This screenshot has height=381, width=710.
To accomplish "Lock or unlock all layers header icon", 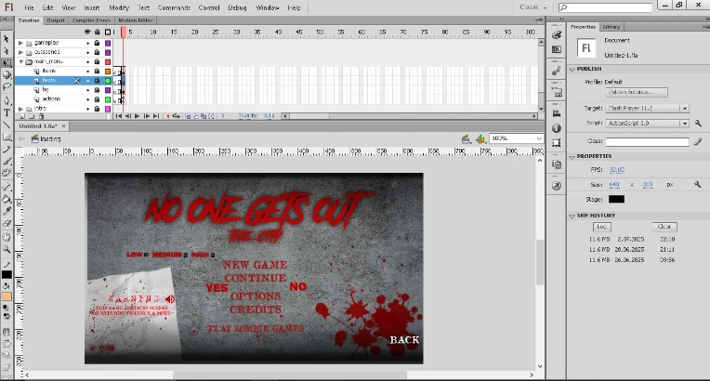I will pyautogui.click(x=97, y=32).
